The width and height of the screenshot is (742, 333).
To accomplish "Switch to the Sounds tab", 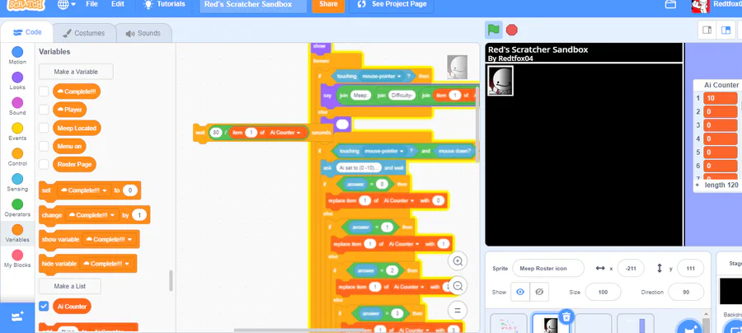I will point(143,33).
